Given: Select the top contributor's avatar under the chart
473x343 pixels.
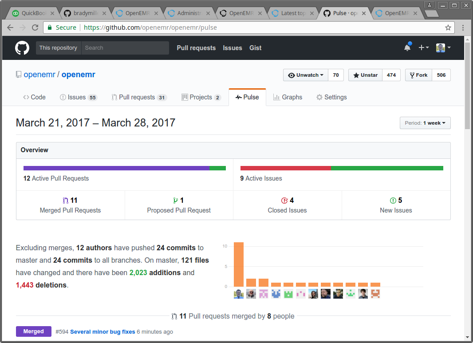Looking at the screenshot, I should click(239, 294).
